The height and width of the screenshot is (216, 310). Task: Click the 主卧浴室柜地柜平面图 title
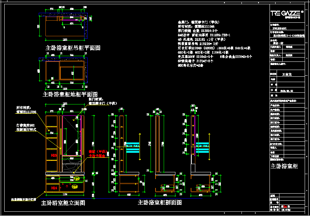pyautogui.click(x=70, y=94)
